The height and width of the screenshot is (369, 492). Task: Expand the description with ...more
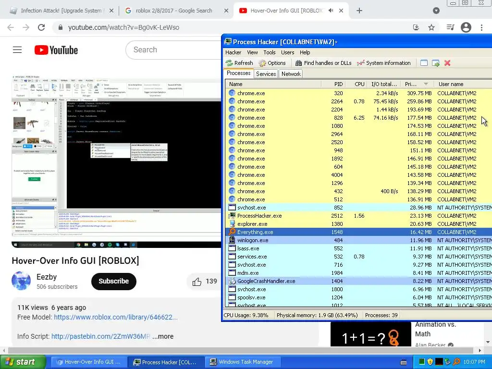(x=163, y=336)
